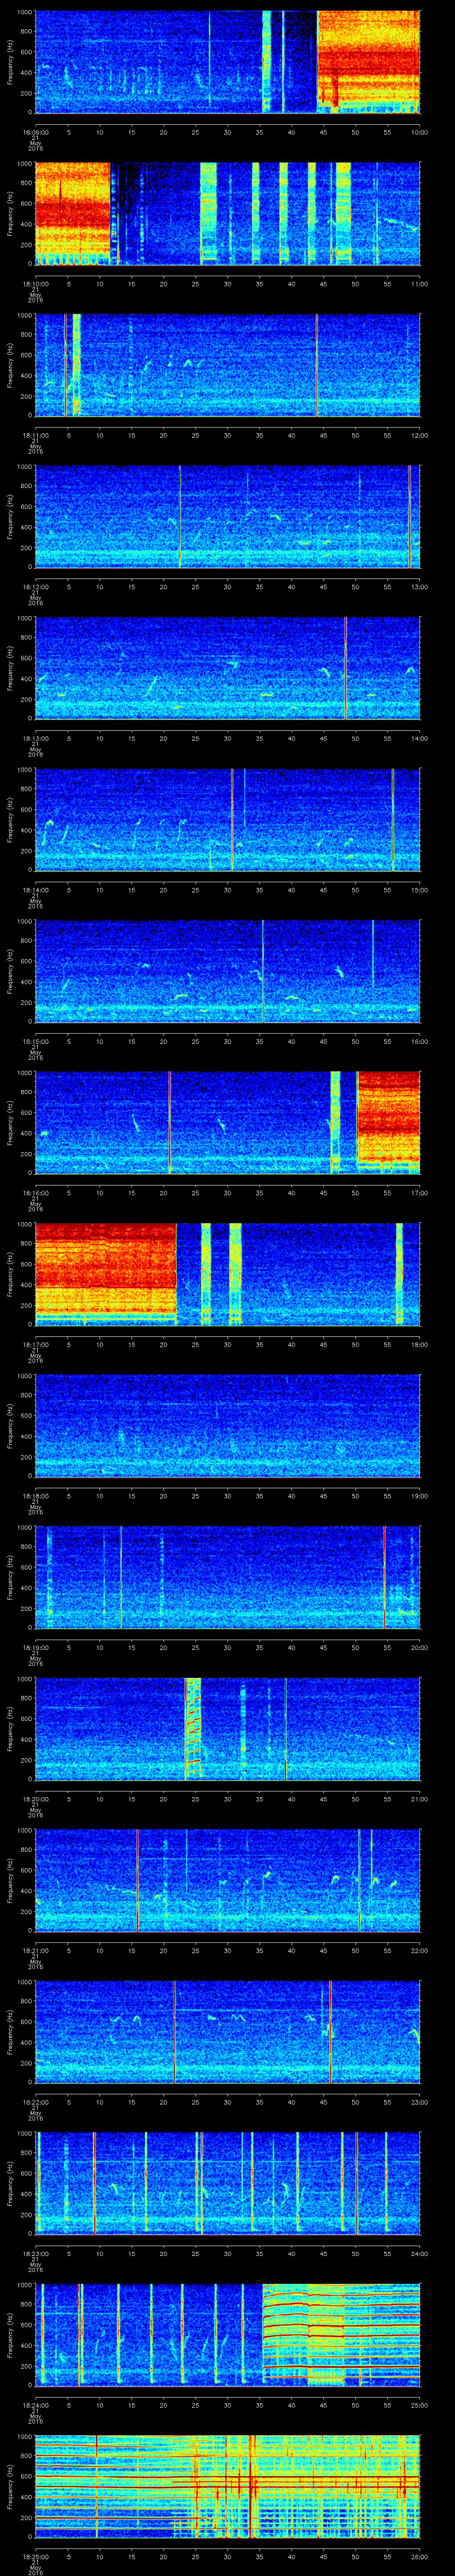This screenshot has width=455, height=2576.
Task: Click the '22:00' end time label
Action: [x=419, y=1950]
